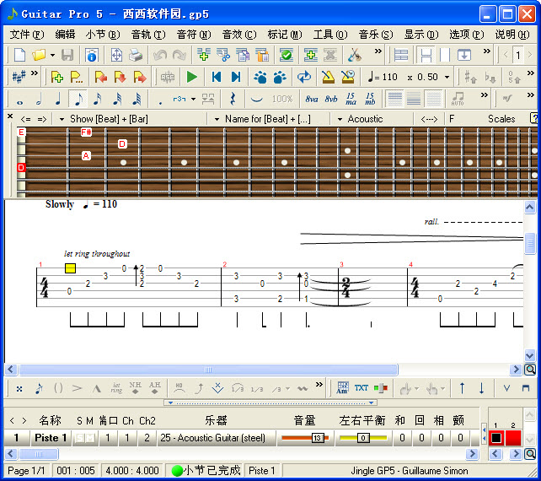Toggle loop playback icon
The image size is (541, 481).
click(x=304, y=77)
